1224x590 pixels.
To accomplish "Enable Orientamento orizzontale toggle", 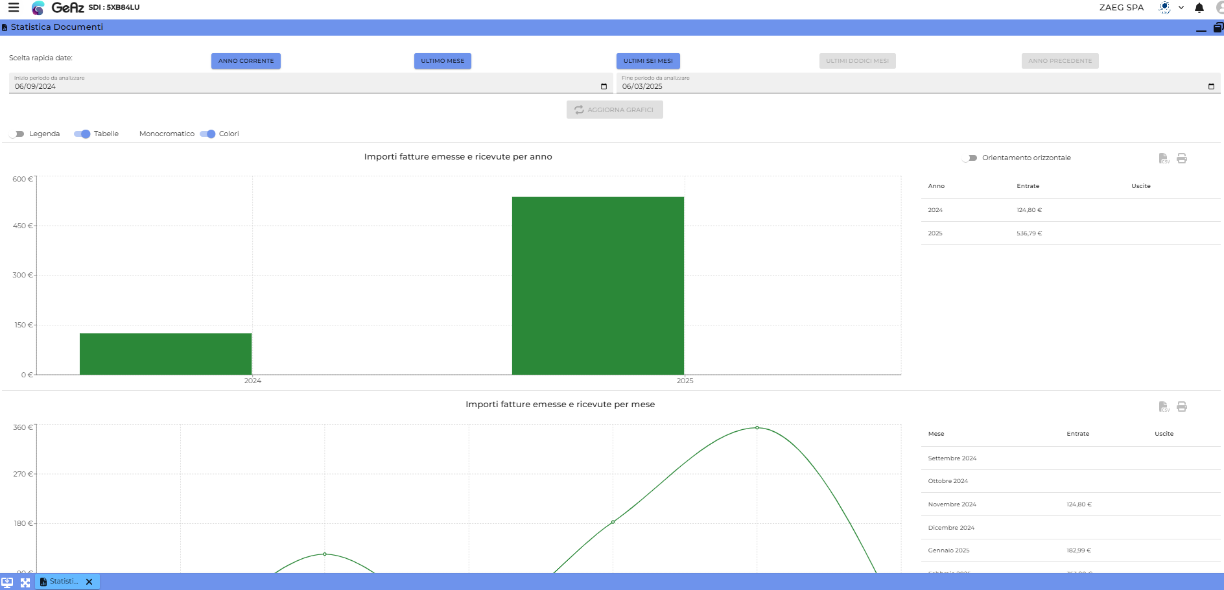I will pyautogui.click(x=970, y=158).
